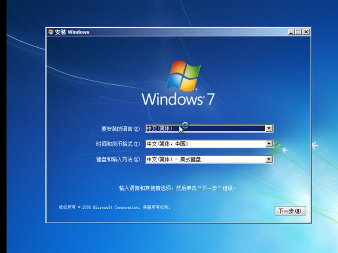Close the 安装 Windows setup window
Image resolution: width=338 pixels, height=253 pixels.
click(306, 32)
